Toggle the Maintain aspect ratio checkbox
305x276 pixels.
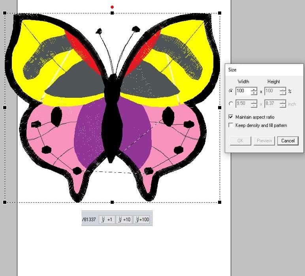231,117
